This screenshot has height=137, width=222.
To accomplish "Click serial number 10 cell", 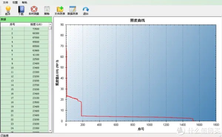I will [12, 68].
